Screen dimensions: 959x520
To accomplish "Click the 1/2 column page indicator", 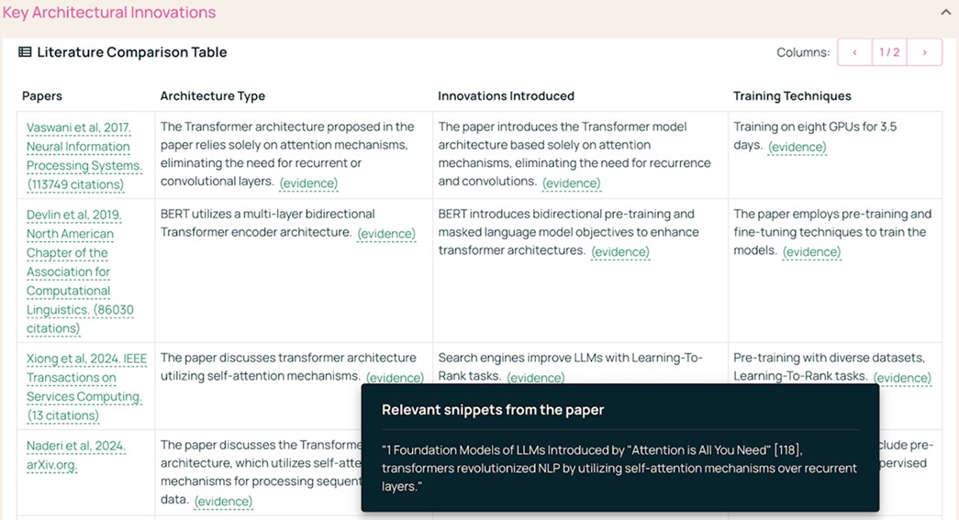I will [889, 52].
